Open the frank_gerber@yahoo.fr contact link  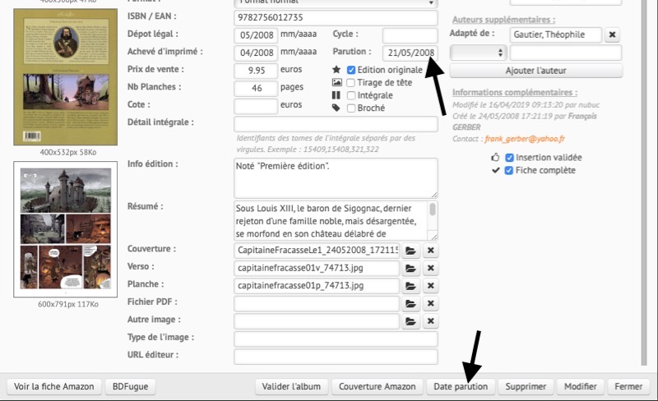[531, 139]
